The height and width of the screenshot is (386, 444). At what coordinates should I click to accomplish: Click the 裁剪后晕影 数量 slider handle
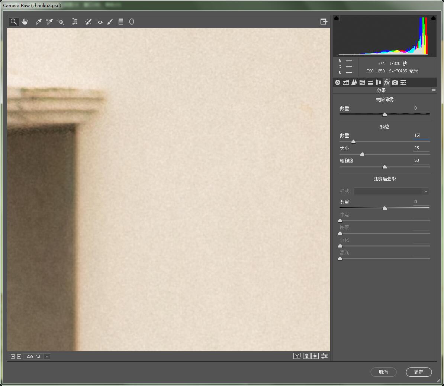[x=385, y=208]
